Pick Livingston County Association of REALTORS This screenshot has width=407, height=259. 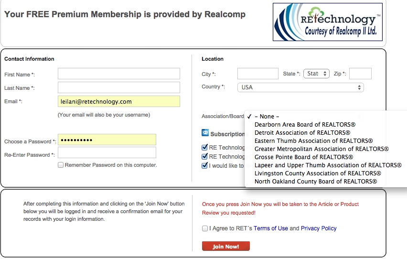click(318, 173)
